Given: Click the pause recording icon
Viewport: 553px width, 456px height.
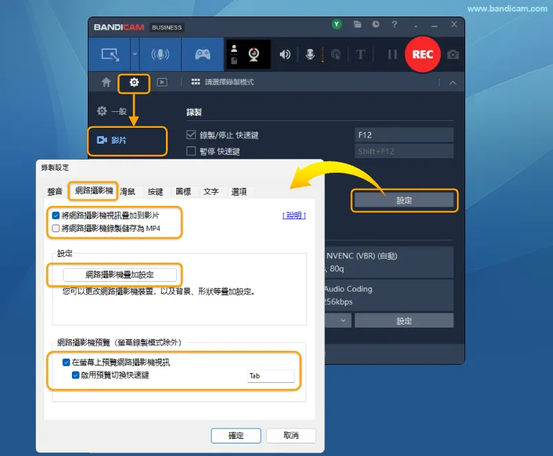Looking at the screenshot, I should (392, 55).
